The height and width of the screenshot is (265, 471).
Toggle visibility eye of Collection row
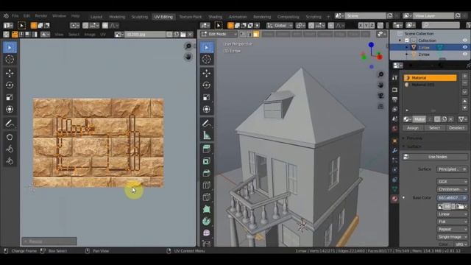(x=464, y=40)
